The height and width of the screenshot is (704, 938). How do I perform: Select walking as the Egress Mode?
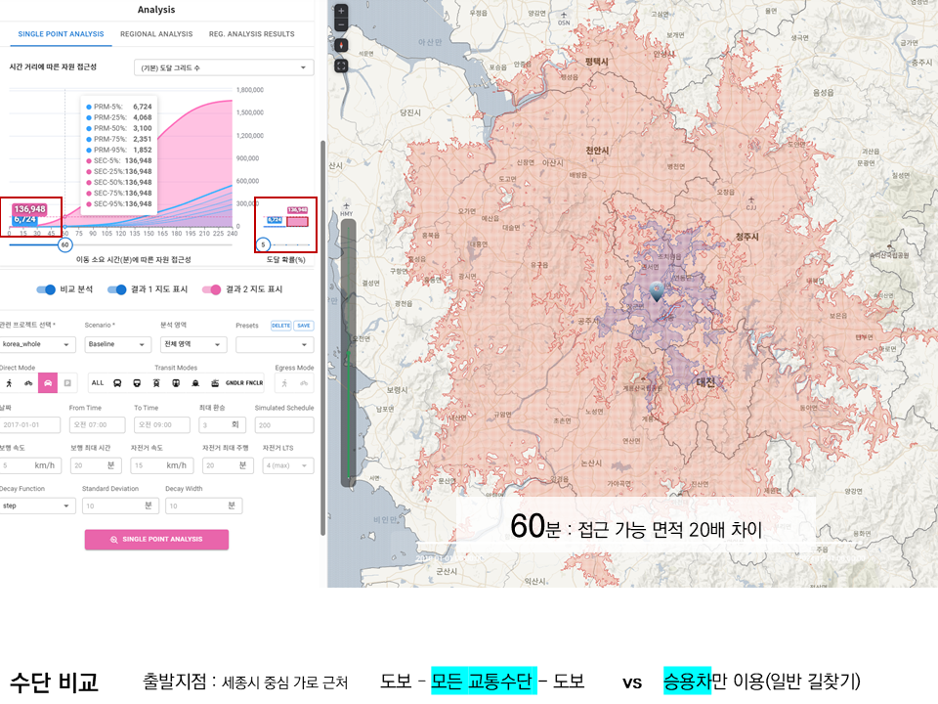point(284,383)
